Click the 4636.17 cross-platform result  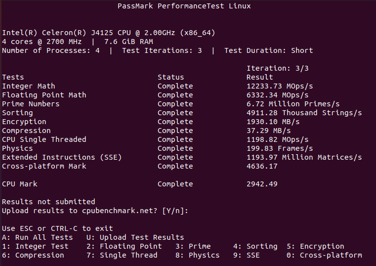coord(262,166)
